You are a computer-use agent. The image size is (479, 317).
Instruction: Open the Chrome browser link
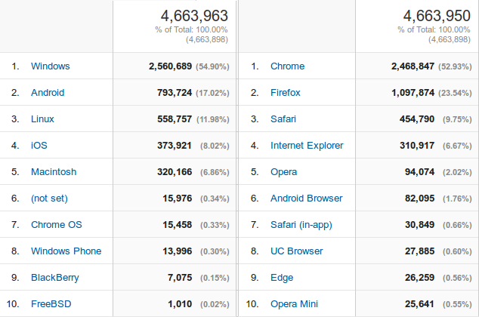coord(287,66)
